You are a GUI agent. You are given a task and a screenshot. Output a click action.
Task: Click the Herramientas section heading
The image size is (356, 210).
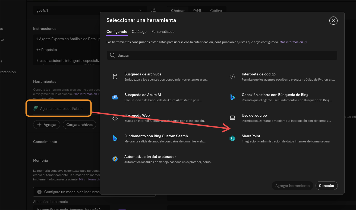[45, 81]
